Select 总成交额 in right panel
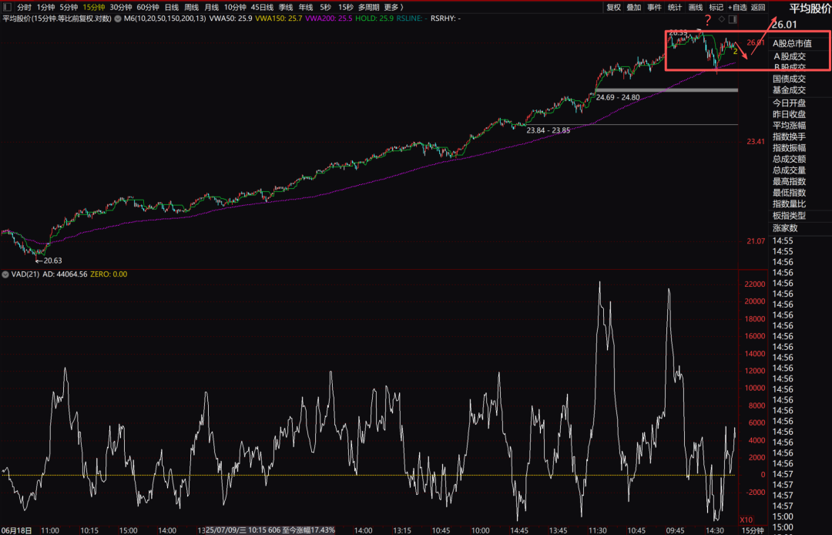 pyautogui.click(x=789, y=159)
